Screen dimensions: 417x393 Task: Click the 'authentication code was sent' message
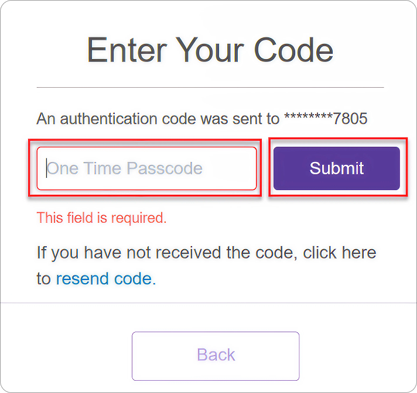202,119
